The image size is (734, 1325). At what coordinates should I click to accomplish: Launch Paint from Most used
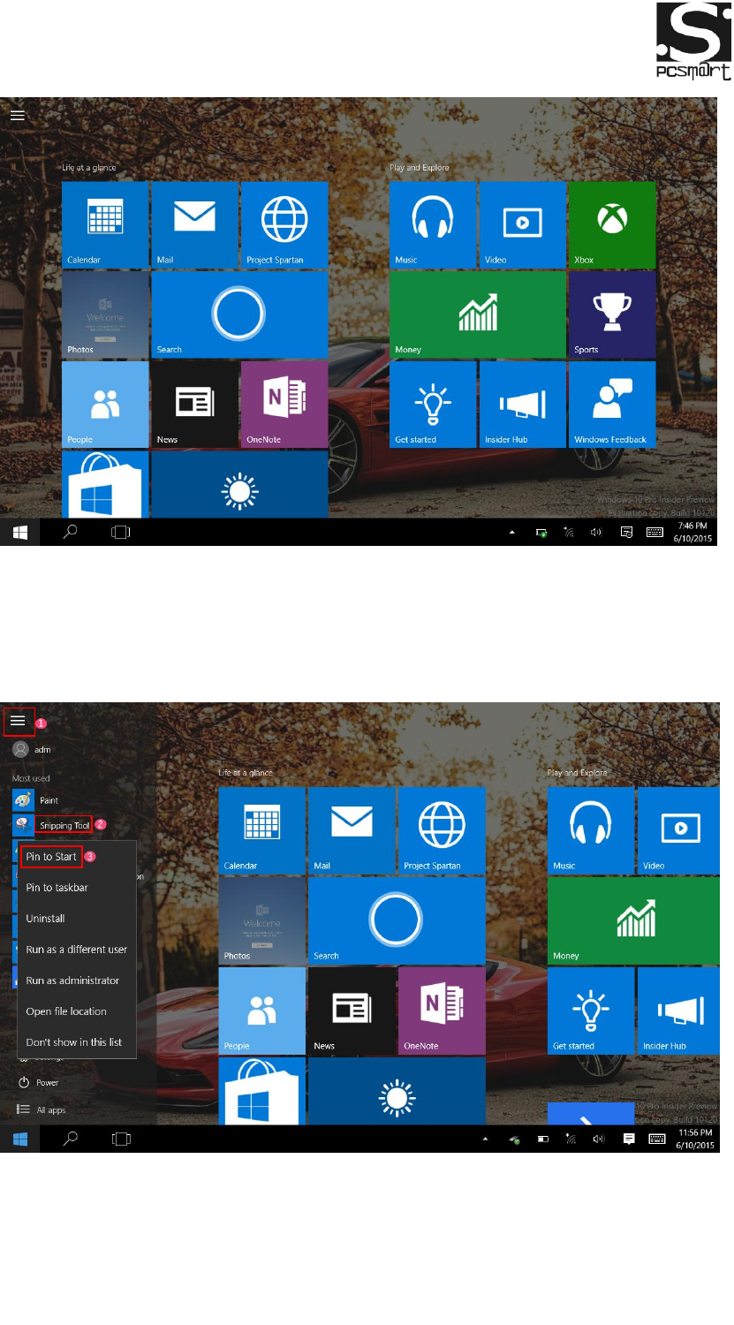click(36, 800)
